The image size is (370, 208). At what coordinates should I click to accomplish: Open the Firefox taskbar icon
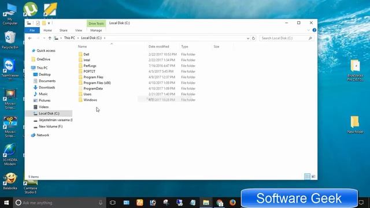tap(232, 203)
